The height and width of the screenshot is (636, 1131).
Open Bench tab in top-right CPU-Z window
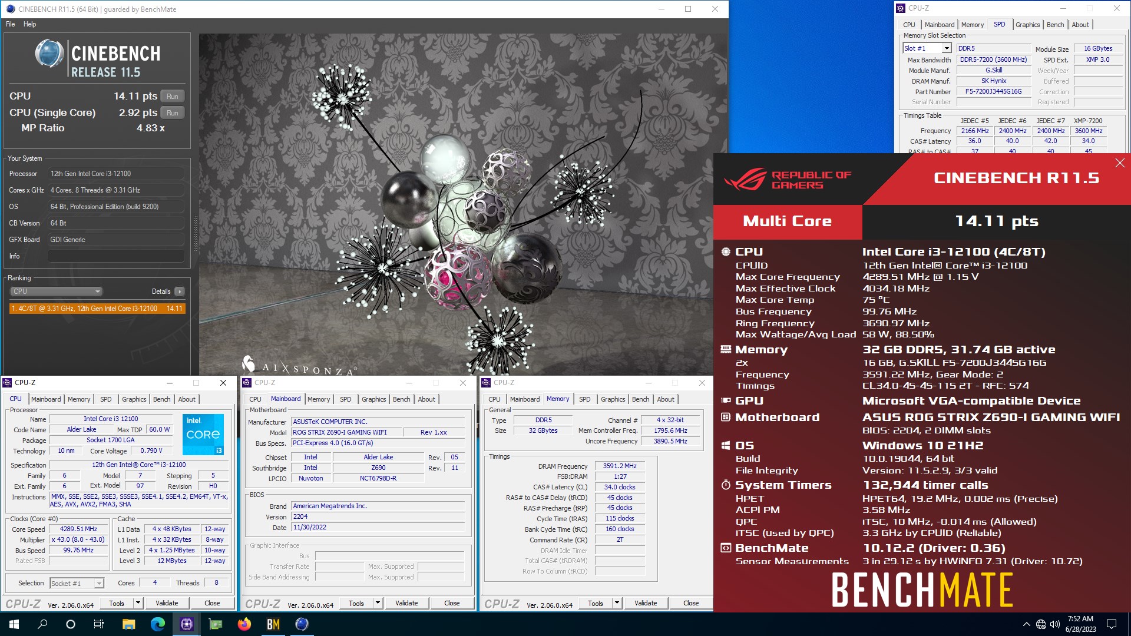tap(1056, 25)
